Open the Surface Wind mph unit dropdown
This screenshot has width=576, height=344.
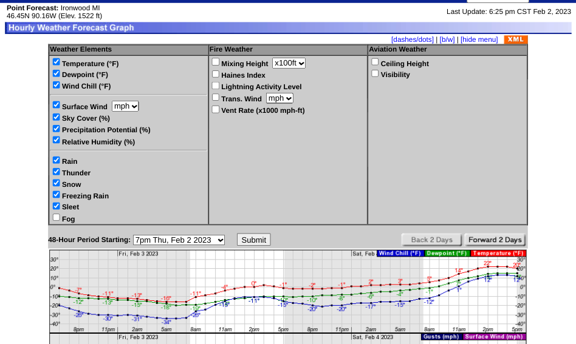click(x=125, y=106)
